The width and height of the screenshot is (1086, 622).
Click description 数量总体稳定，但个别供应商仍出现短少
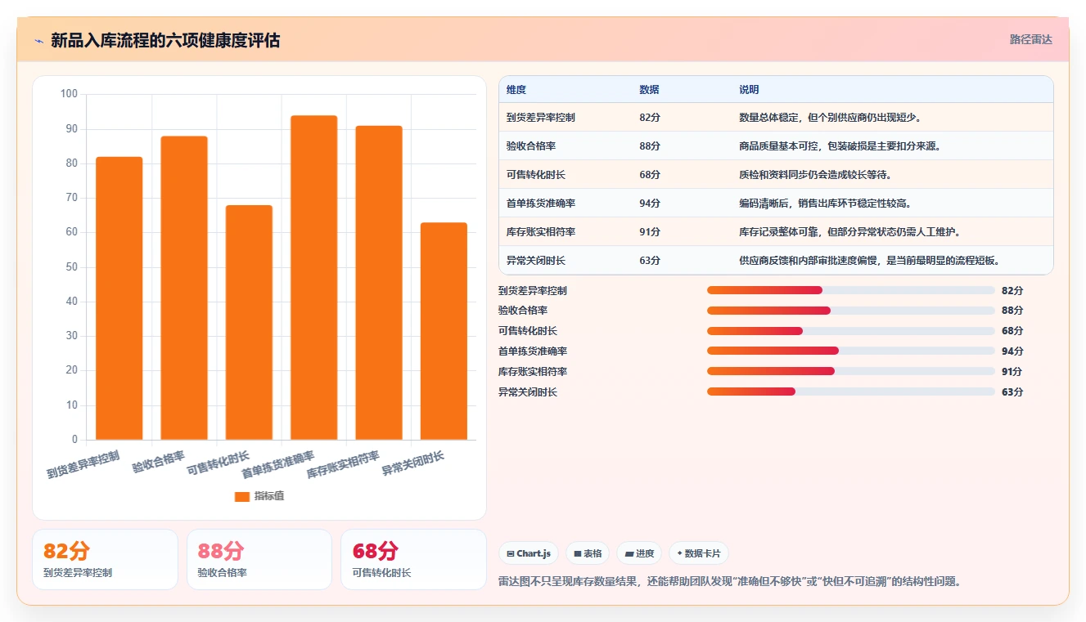pyautogui.click(x=831, y=118)
